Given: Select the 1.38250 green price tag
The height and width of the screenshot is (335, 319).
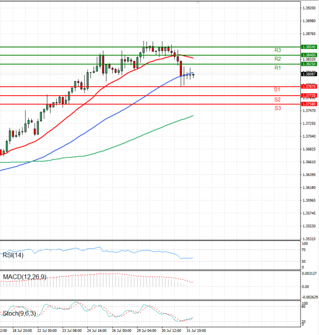Looking at the screenshot, I should click(x=309, y=64).
